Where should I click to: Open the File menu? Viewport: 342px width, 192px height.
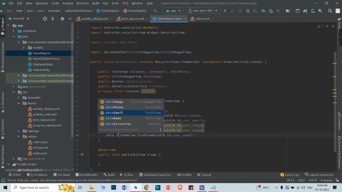point(11,3)
